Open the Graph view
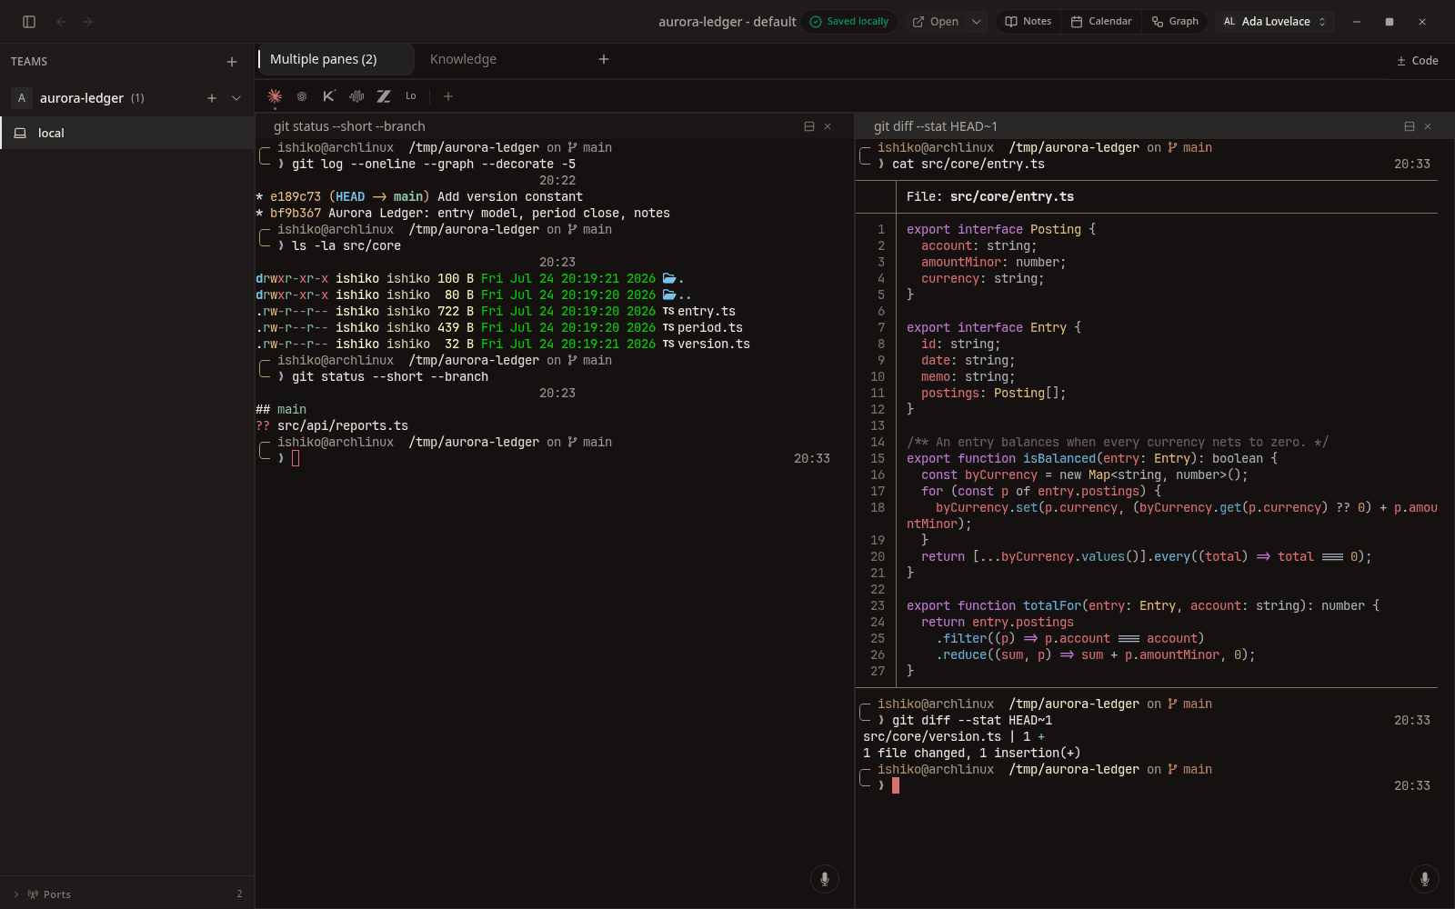The width and height of the screenshot is (1455, 909). (x=1175, y=22)
